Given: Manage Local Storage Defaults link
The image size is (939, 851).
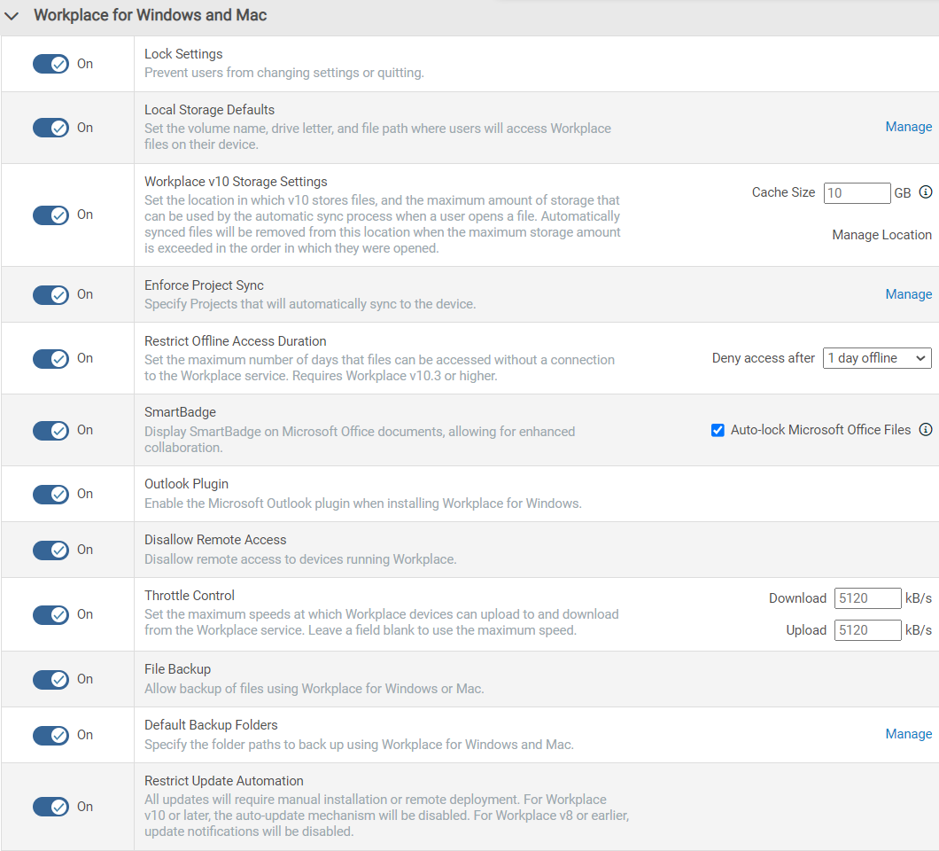Looking at the screenshot, I should click(x=908, y=127).
